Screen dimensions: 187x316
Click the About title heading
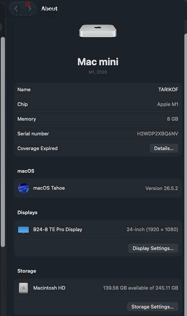point(49,9)
